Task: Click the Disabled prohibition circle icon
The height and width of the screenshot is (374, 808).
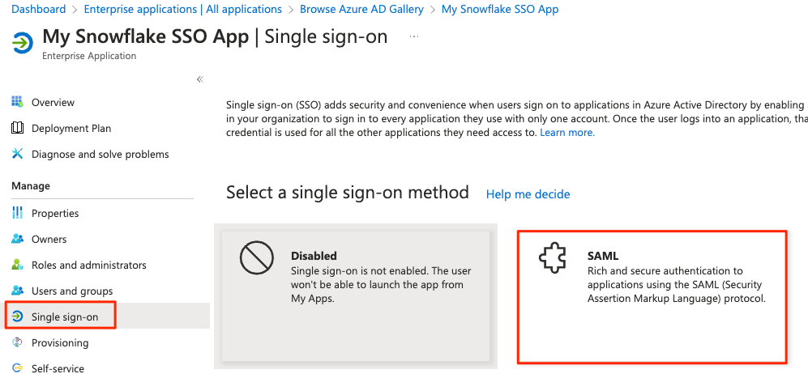Action: [257, 258]
